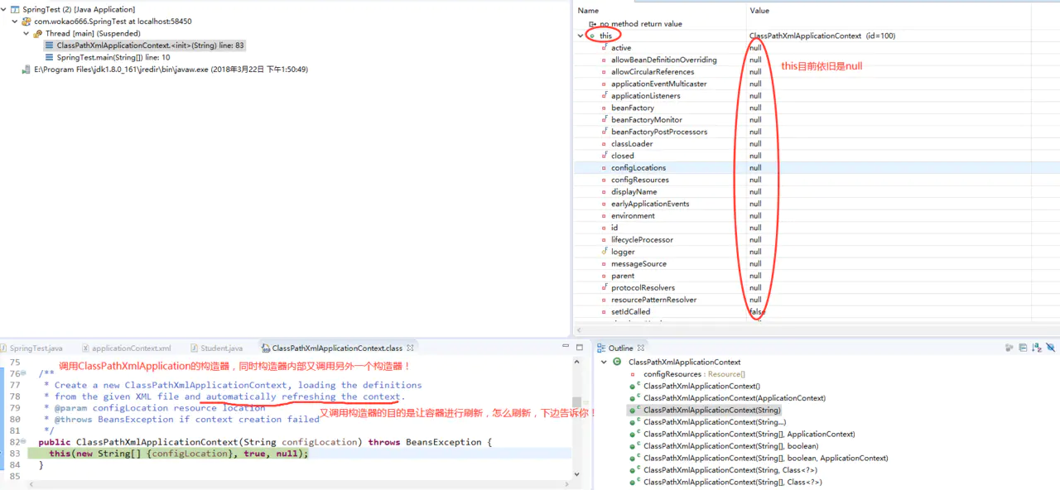Select earlyApplicationEvents variable row

[650, 204]
